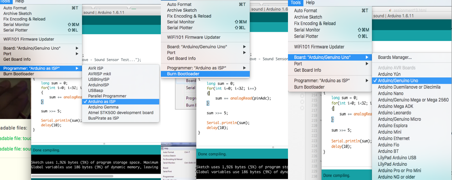Viewport: 452px width, 180px height.
Task: Expand Programmer submenu in left screenshot
Action: tap(41, 68)
